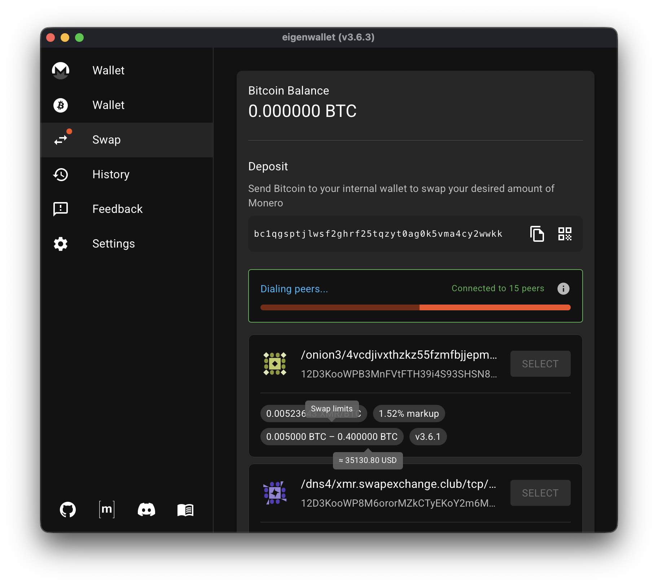Open Feedback via the speech bubble icon
The image size is (658, 586).
[61, 209]
